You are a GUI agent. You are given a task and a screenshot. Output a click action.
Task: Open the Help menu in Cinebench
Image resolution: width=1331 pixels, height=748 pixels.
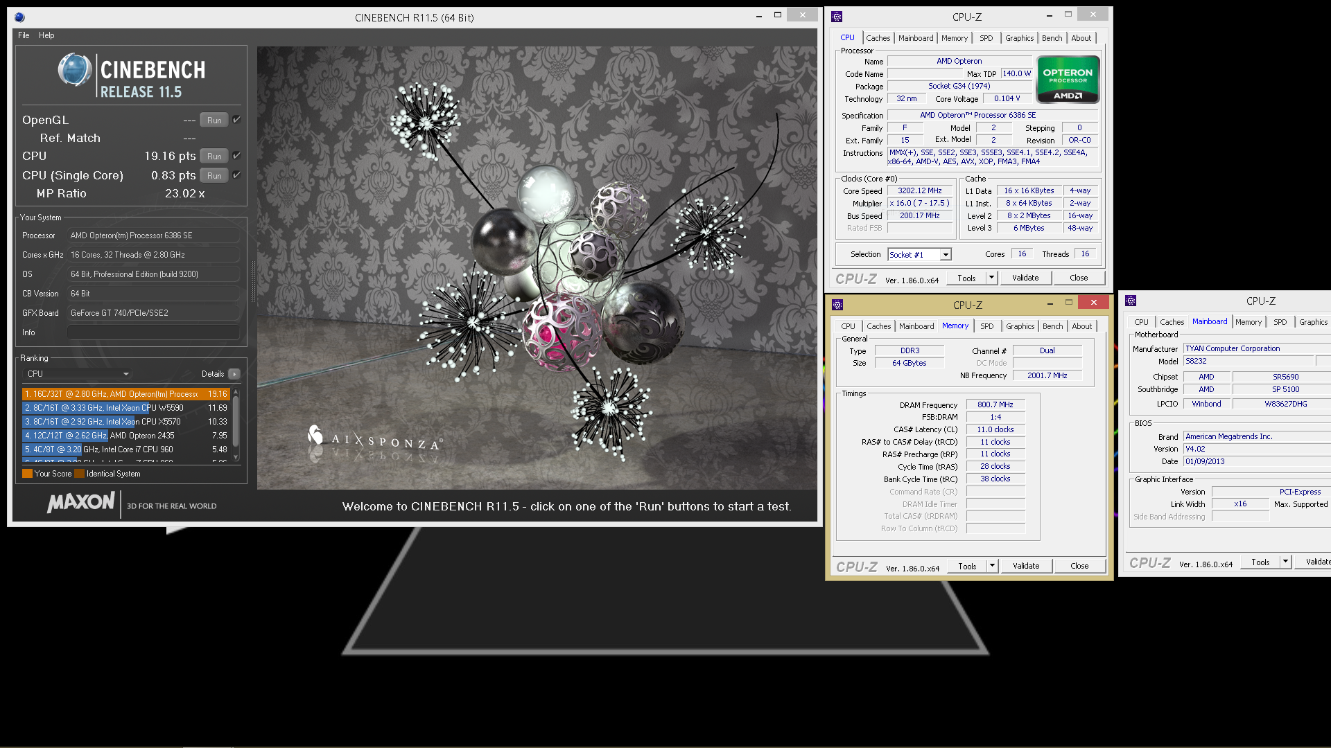[x=46, y=35]
